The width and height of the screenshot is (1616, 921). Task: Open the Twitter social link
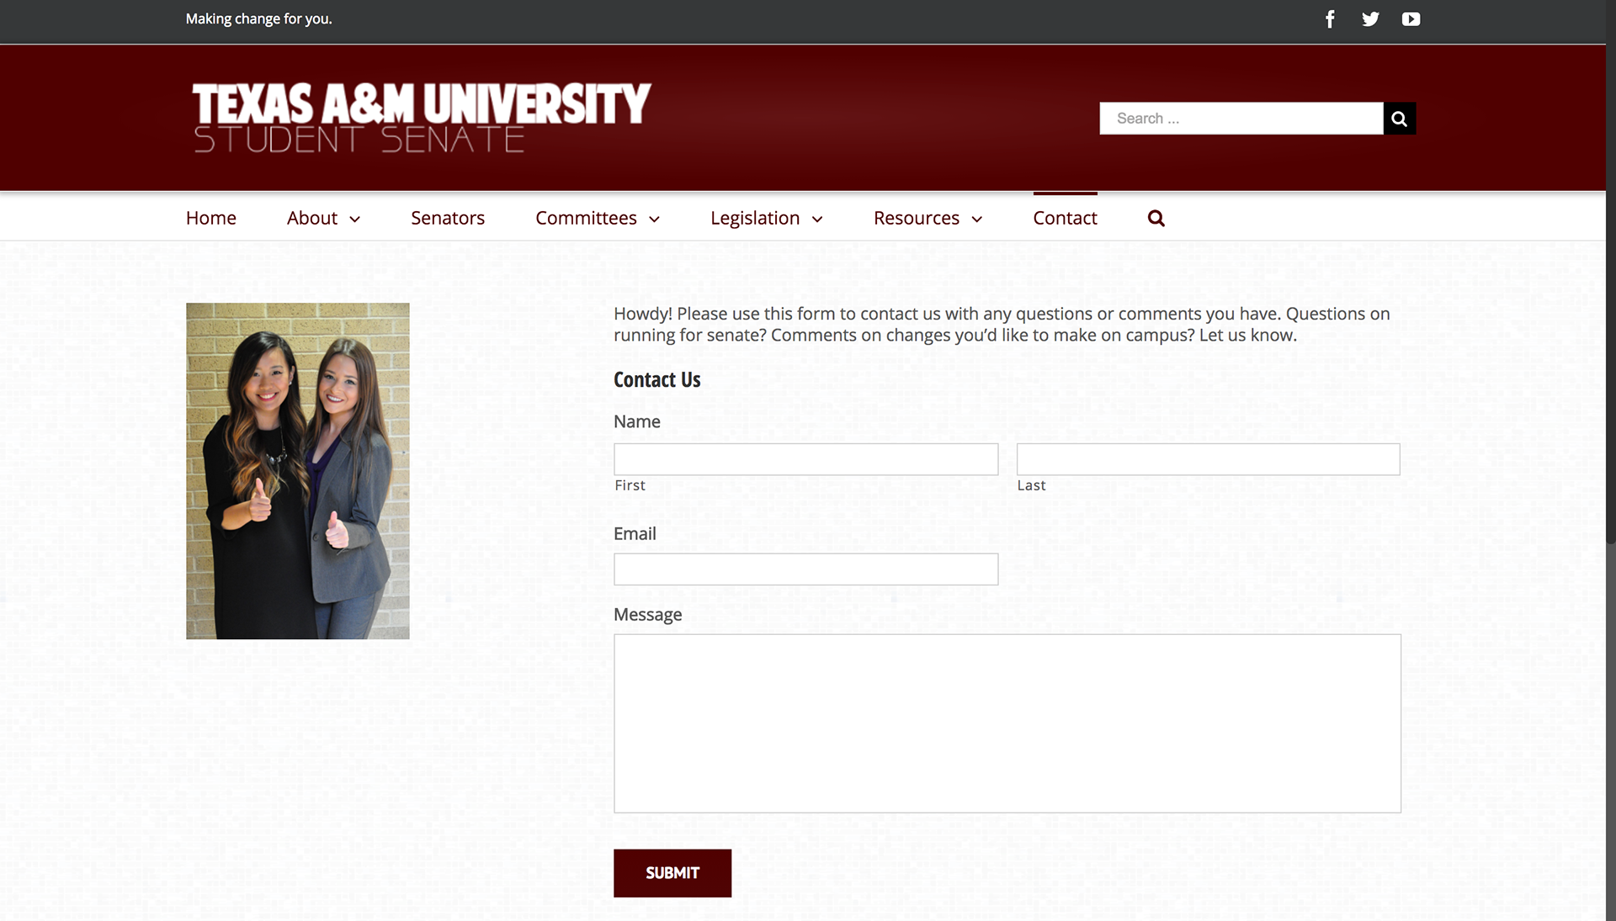[x=1370, y=19]
